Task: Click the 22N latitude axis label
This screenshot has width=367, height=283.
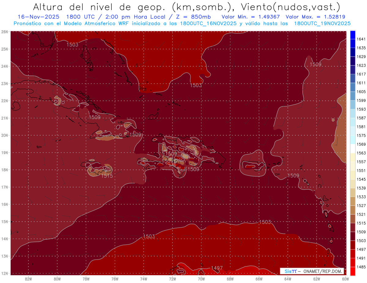Action: [5, 101]
